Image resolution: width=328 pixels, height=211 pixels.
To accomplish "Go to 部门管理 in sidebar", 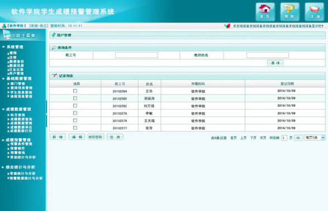I will [17, 83].
